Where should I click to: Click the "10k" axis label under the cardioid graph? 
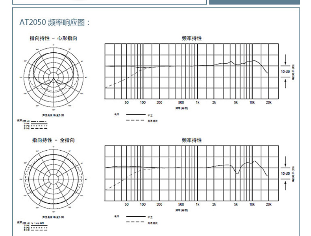(x=252, y=102)
